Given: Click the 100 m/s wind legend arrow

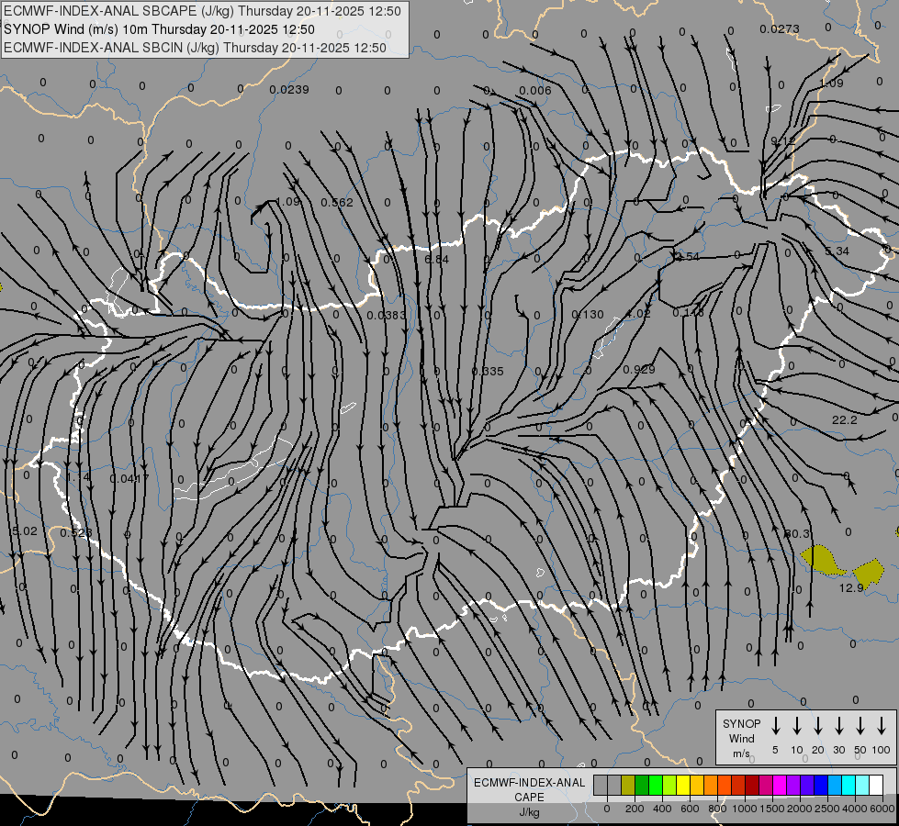Looking at the screenshot, I should 882,726.
